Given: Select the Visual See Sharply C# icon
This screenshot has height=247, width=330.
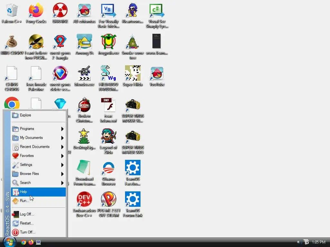Looking at the screenshot, I should coord(157,11).
